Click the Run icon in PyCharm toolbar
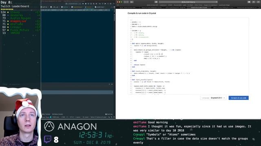This screenshot has height=146, width=261. 83,4
